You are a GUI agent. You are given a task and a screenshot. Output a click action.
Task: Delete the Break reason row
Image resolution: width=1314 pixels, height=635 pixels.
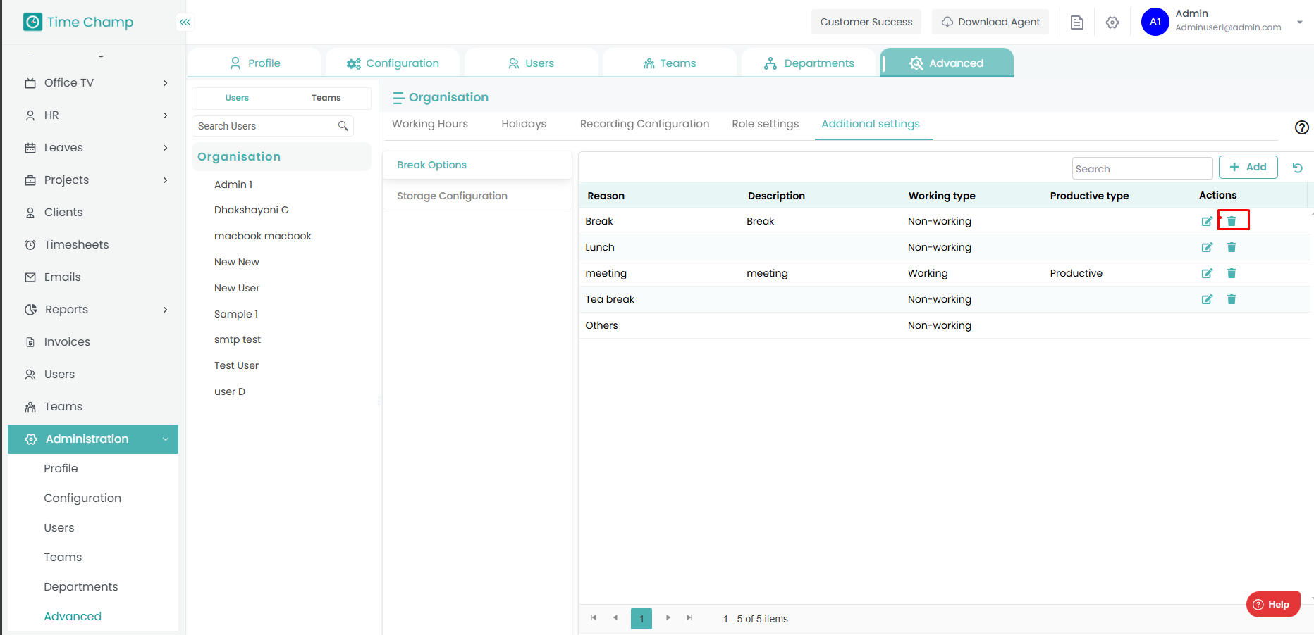tap(1232, 221)
